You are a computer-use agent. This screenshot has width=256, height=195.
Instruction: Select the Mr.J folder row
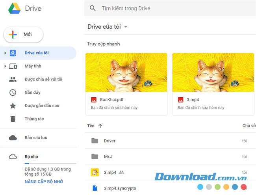click(x=171, y=156)
